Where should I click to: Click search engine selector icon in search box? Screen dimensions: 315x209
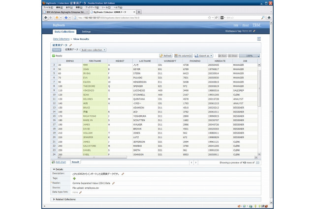(222, 18)
